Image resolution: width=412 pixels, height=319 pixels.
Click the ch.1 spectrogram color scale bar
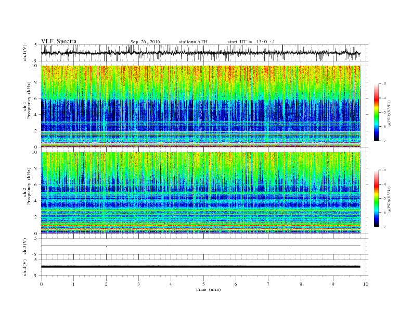[x=377, y=112]
